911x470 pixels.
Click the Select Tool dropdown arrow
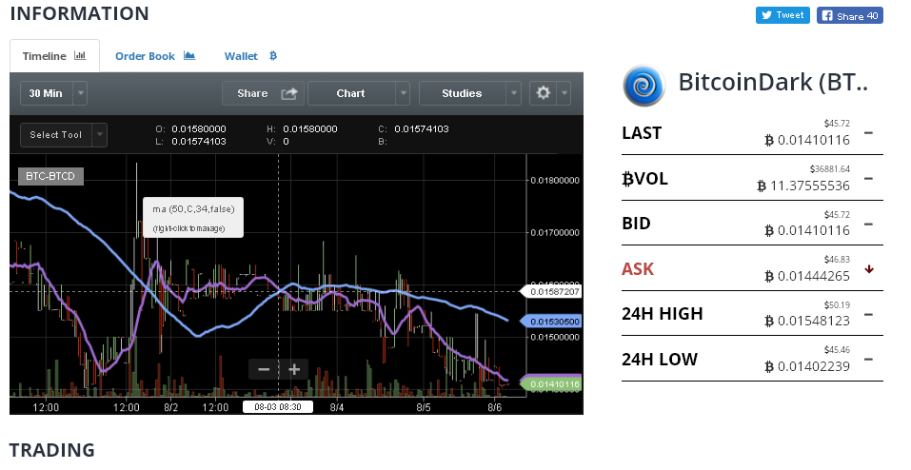click(x=100, y=135)
